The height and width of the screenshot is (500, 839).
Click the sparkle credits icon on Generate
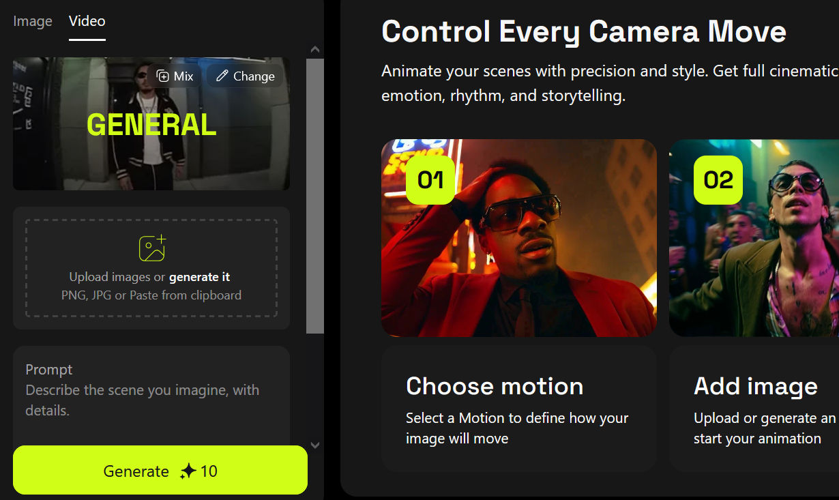188,471
